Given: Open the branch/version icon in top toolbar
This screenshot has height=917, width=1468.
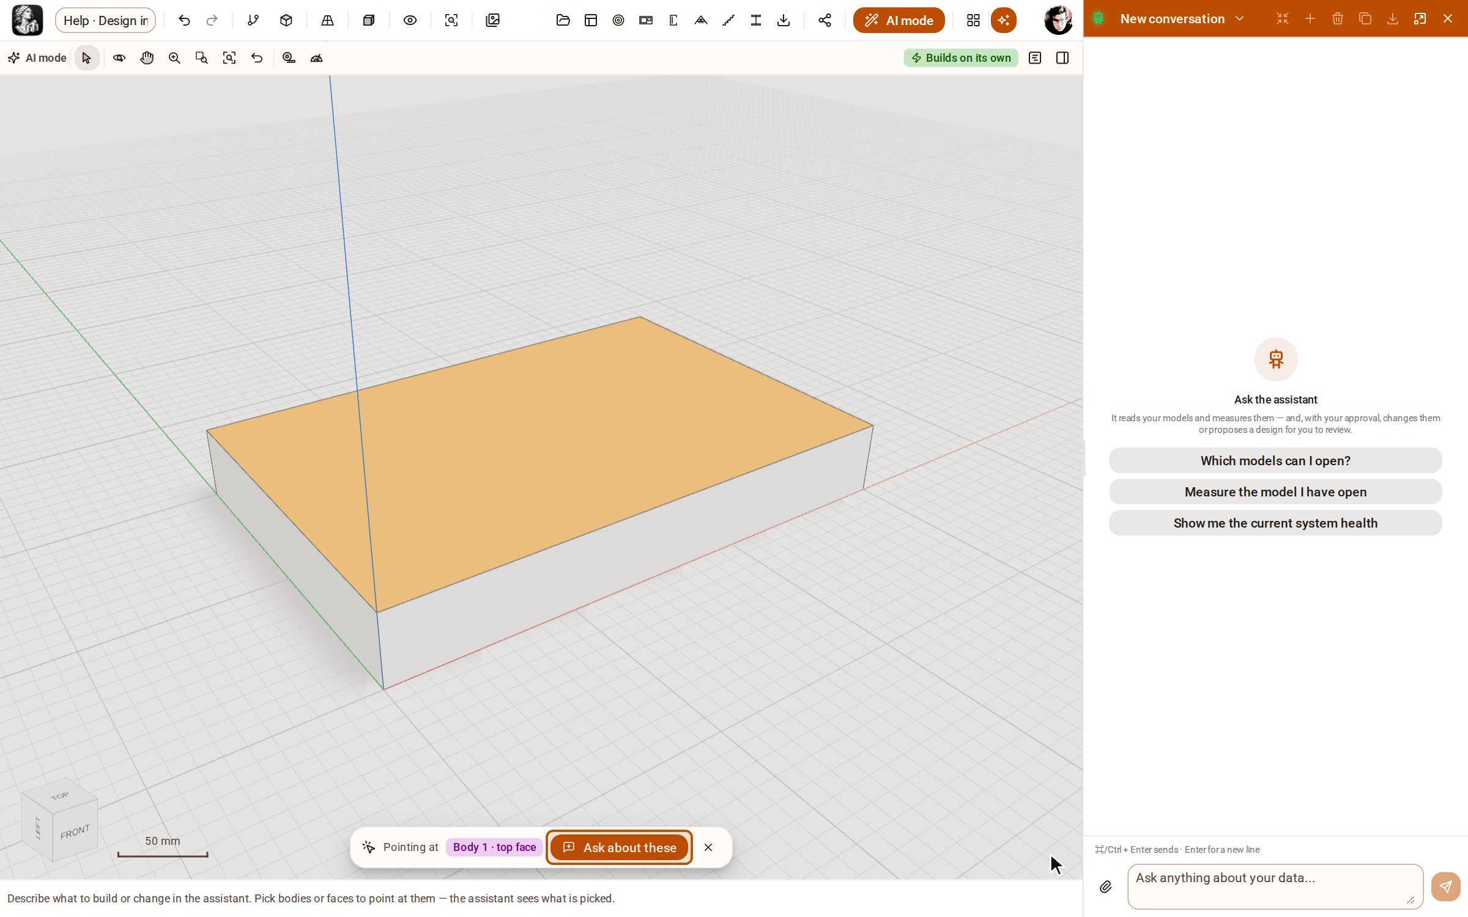Looking at the screenshot, I should 253,20.
